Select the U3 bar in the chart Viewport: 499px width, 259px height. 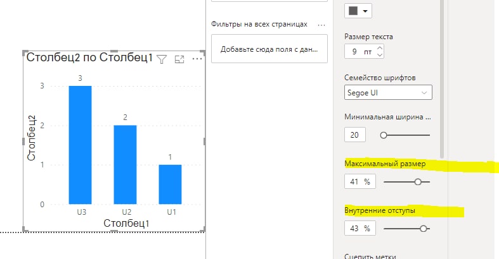(x=80, y=145)
